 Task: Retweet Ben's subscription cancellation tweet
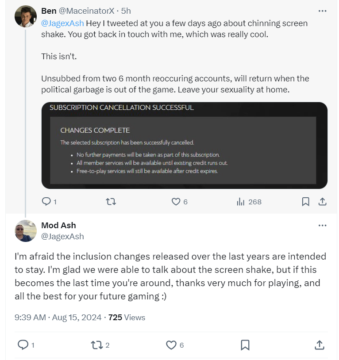(111, 202)
